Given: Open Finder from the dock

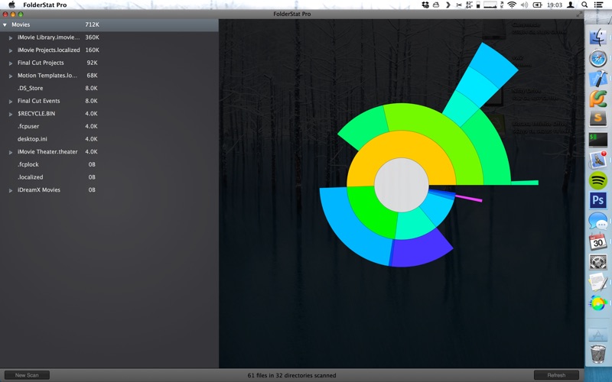Looking at the screenshot, I should click(597, 37).
